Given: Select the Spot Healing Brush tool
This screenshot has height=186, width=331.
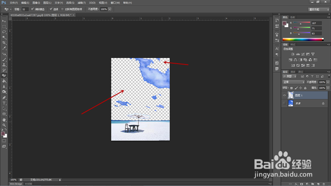Looking at the screenshot, I should tap(4, 54).
